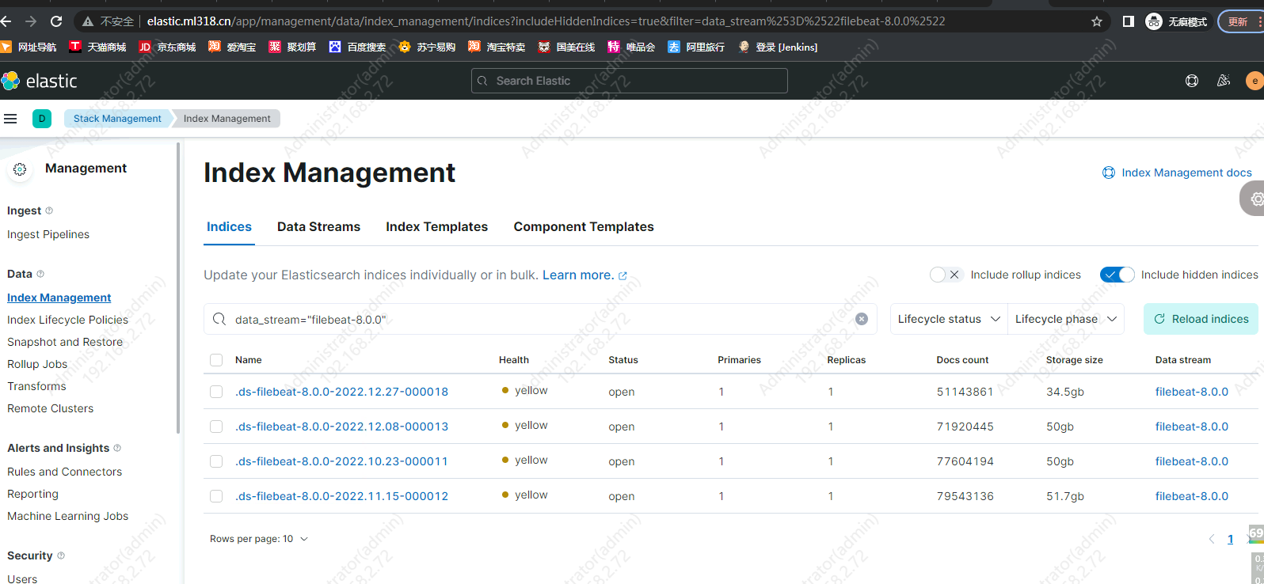Open the hamburger navigation menu

[x=10, y=119]
